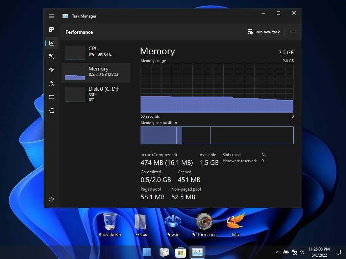Select the Memory performance entry
The width and height of the screenshot is (346, 259).
coord(96,73)
